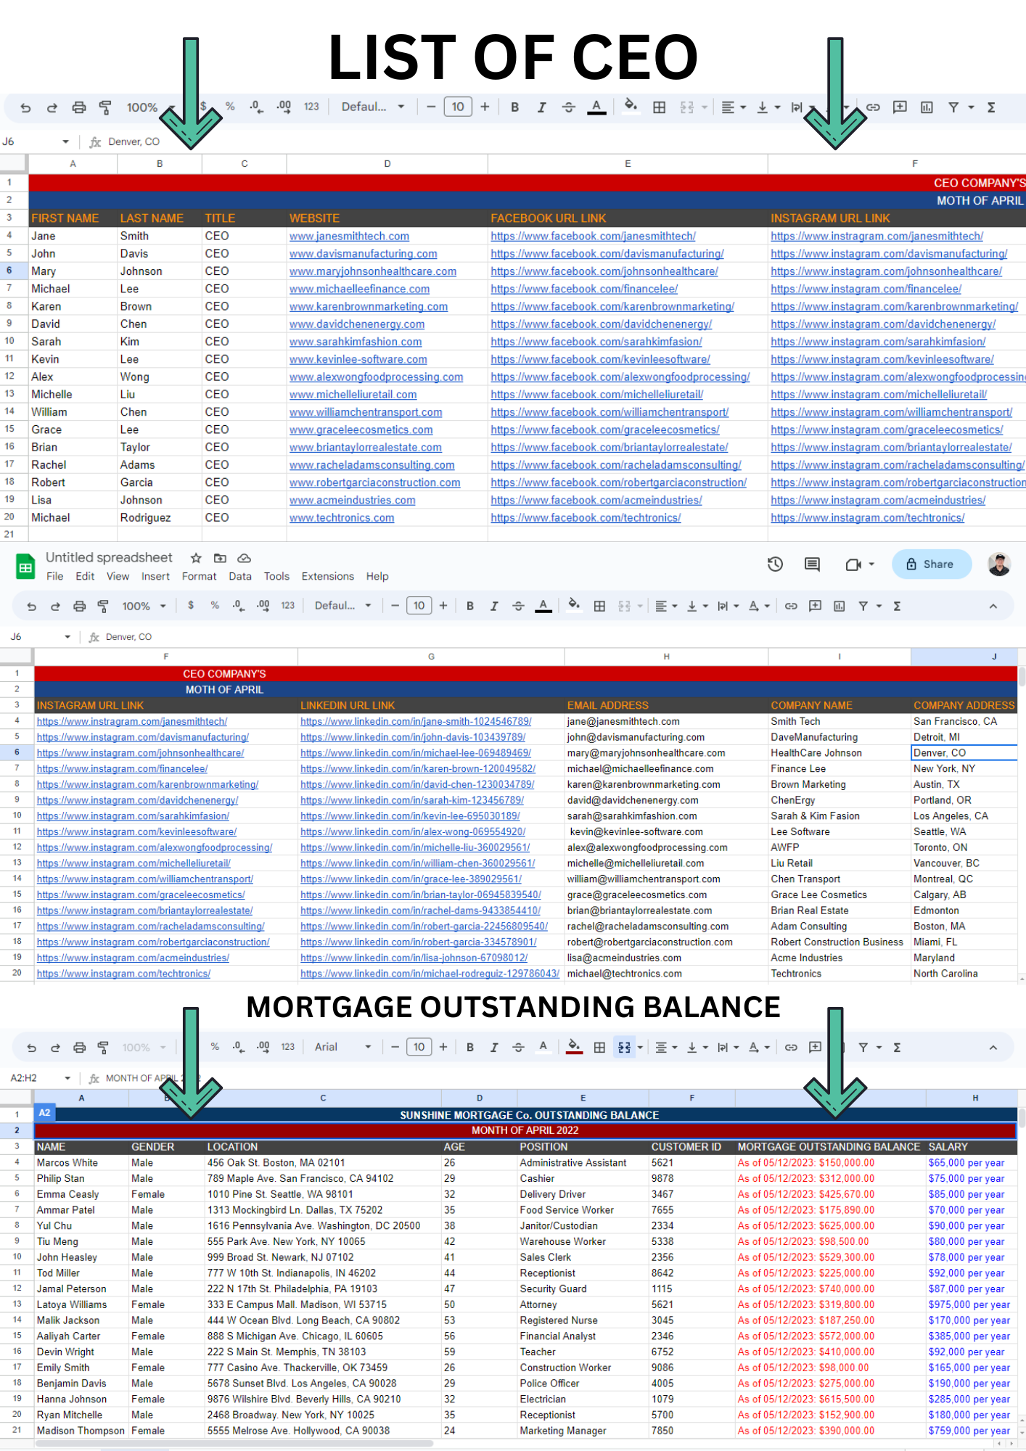Screen dimensions: 1026x1451
Task: Toggle Strikethrough in the Arial-font toolbar
Action: pyautogui.click(x=518, y=1047)
